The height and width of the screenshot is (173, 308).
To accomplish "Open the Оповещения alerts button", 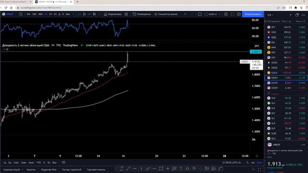I will point(141,14).
